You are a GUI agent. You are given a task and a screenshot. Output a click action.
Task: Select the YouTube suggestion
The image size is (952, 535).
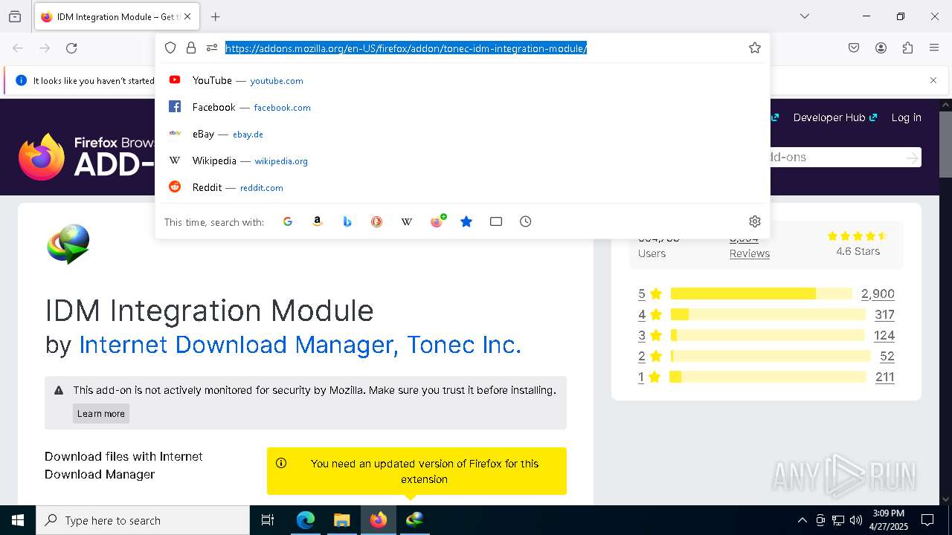tap(463, 80)
